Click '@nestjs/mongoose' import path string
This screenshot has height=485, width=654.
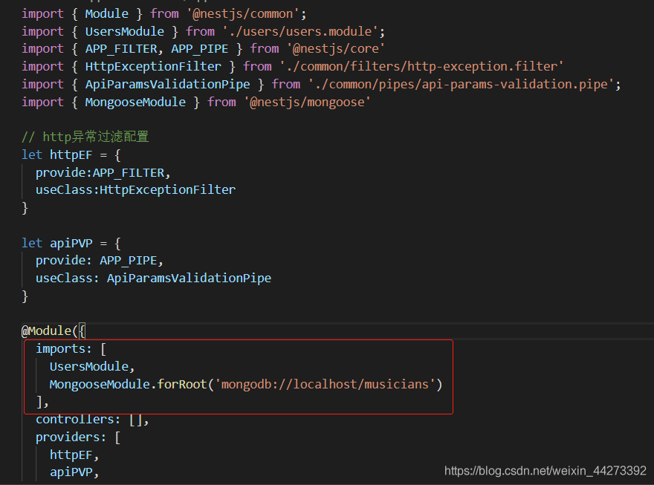point(307,102)
